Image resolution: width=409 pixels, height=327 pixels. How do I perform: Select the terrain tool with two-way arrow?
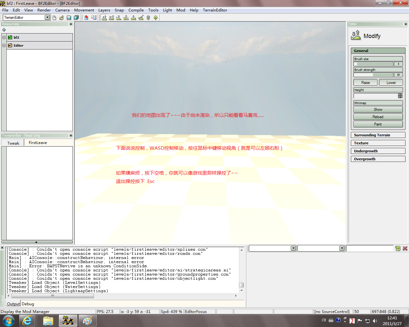pyautogui.click(x=112, y=18)
